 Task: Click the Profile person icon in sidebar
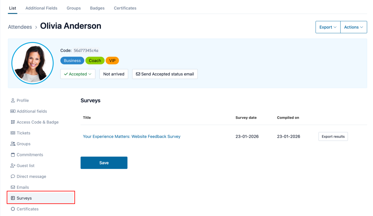click(13, 101)
